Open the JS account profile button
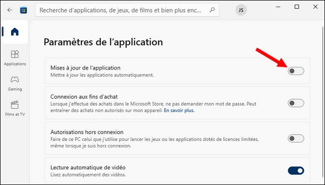The image size is (325, 185). pyautogui.click(x=241, y=10)
